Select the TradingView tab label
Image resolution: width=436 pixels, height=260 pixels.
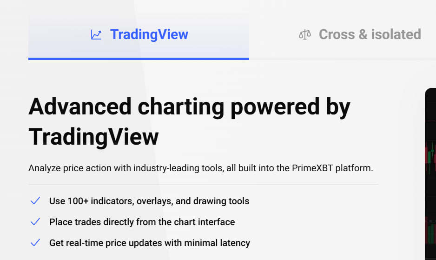(149, 34)
